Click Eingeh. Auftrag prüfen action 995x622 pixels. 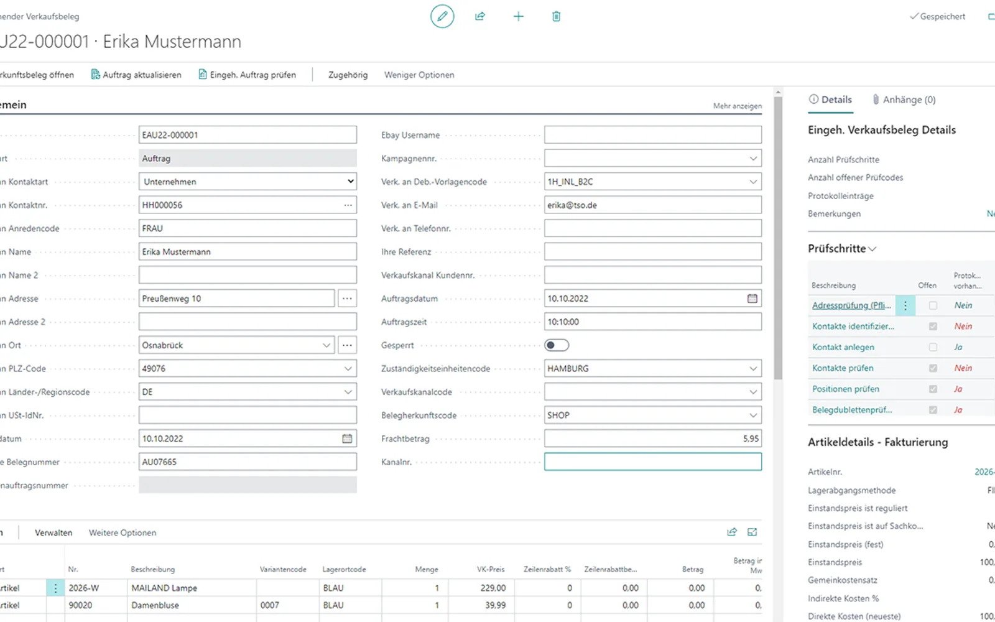[247, 75]
